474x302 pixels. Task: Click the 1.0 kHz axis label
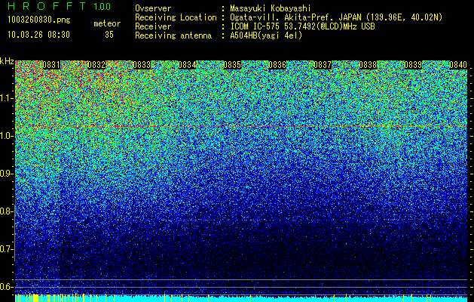coord(6,136)
